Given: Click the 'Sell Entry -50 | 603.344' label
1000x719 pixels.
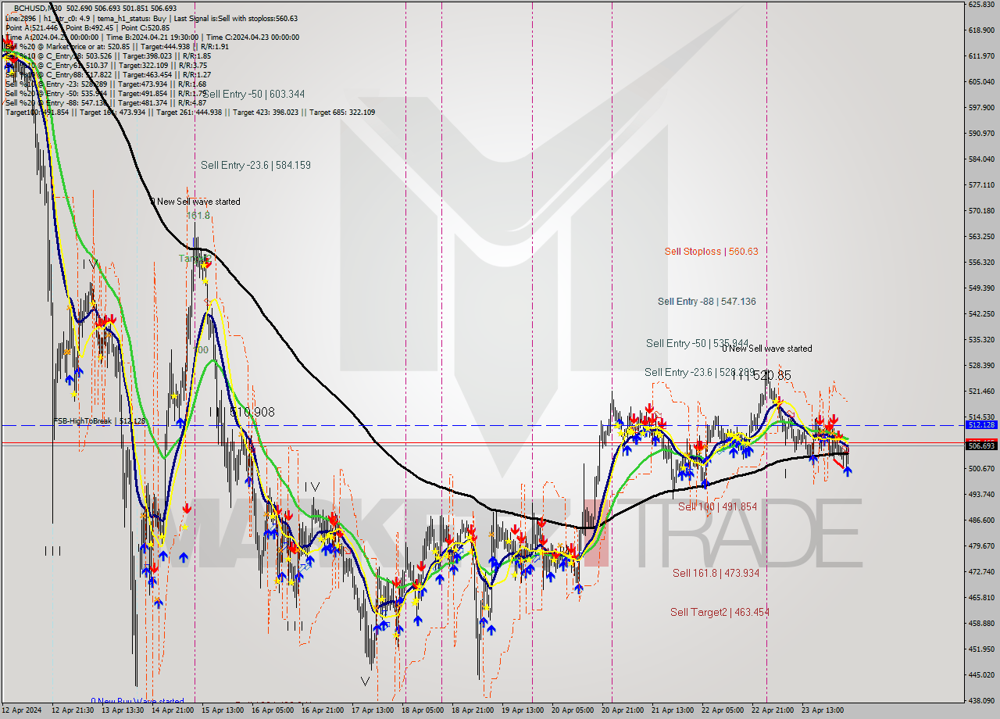Looking at the screenshot, I should click(254, 94).
